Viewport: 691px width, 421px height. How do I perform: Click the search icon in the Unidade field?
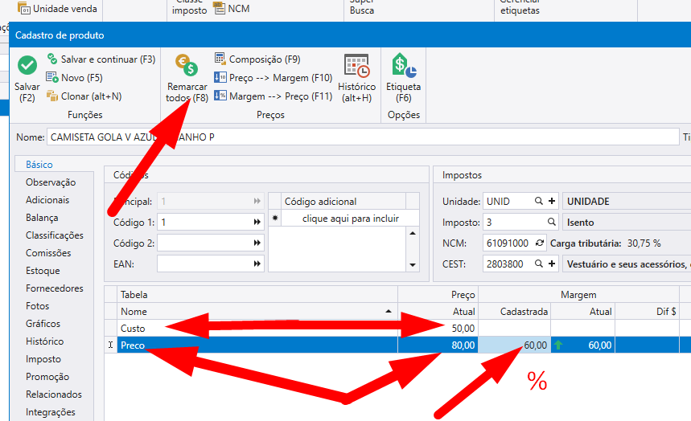click(538, 202)
